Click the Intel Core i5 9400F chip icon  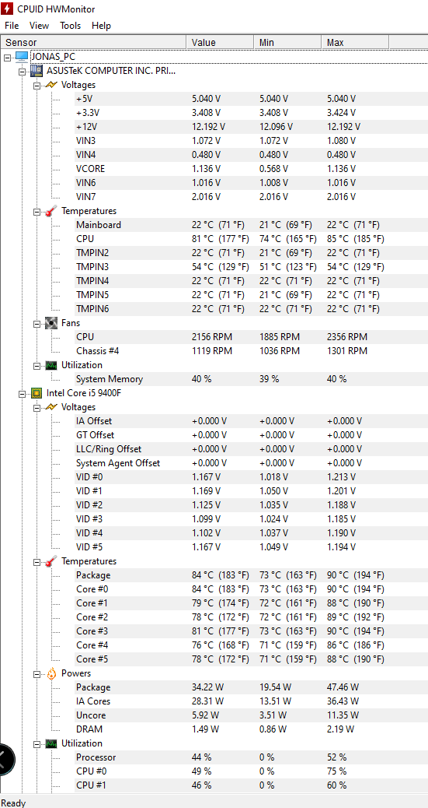37,393
